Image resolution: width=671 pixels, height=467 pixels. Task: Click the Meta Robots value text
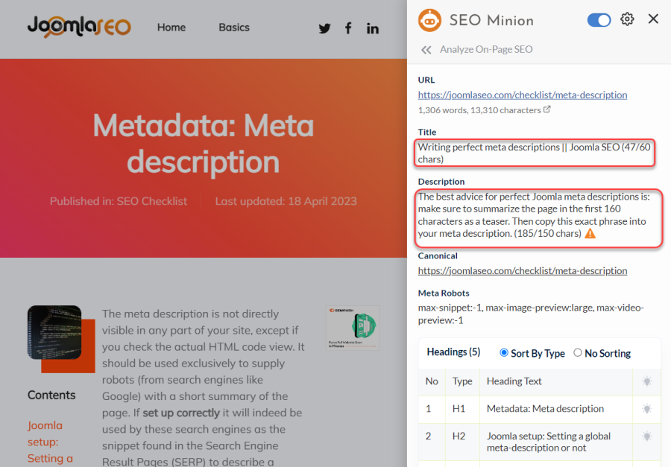pos(531,314)
